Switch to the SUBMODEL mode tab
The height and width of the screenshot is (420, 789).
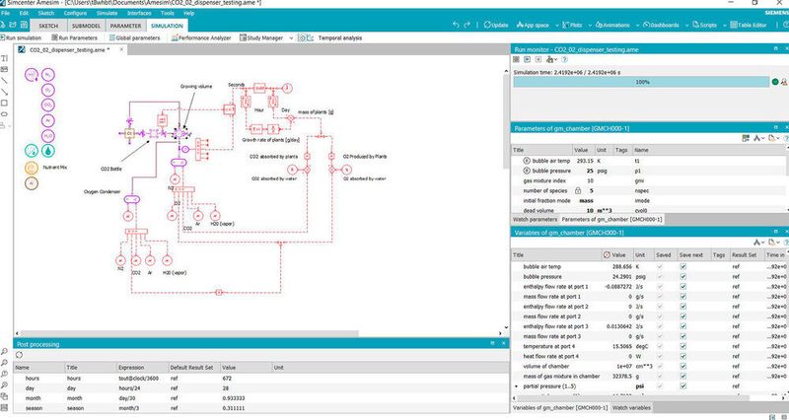point(86,26)
